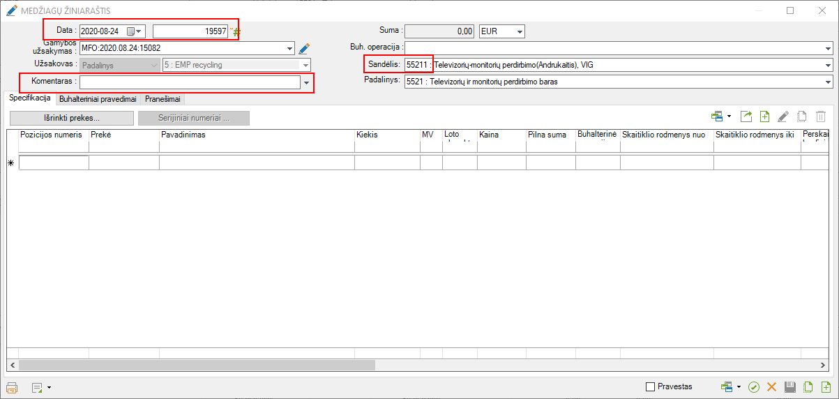Toggle the Pravestas checkbox
The image size is (839, 399).
[651, 386]
